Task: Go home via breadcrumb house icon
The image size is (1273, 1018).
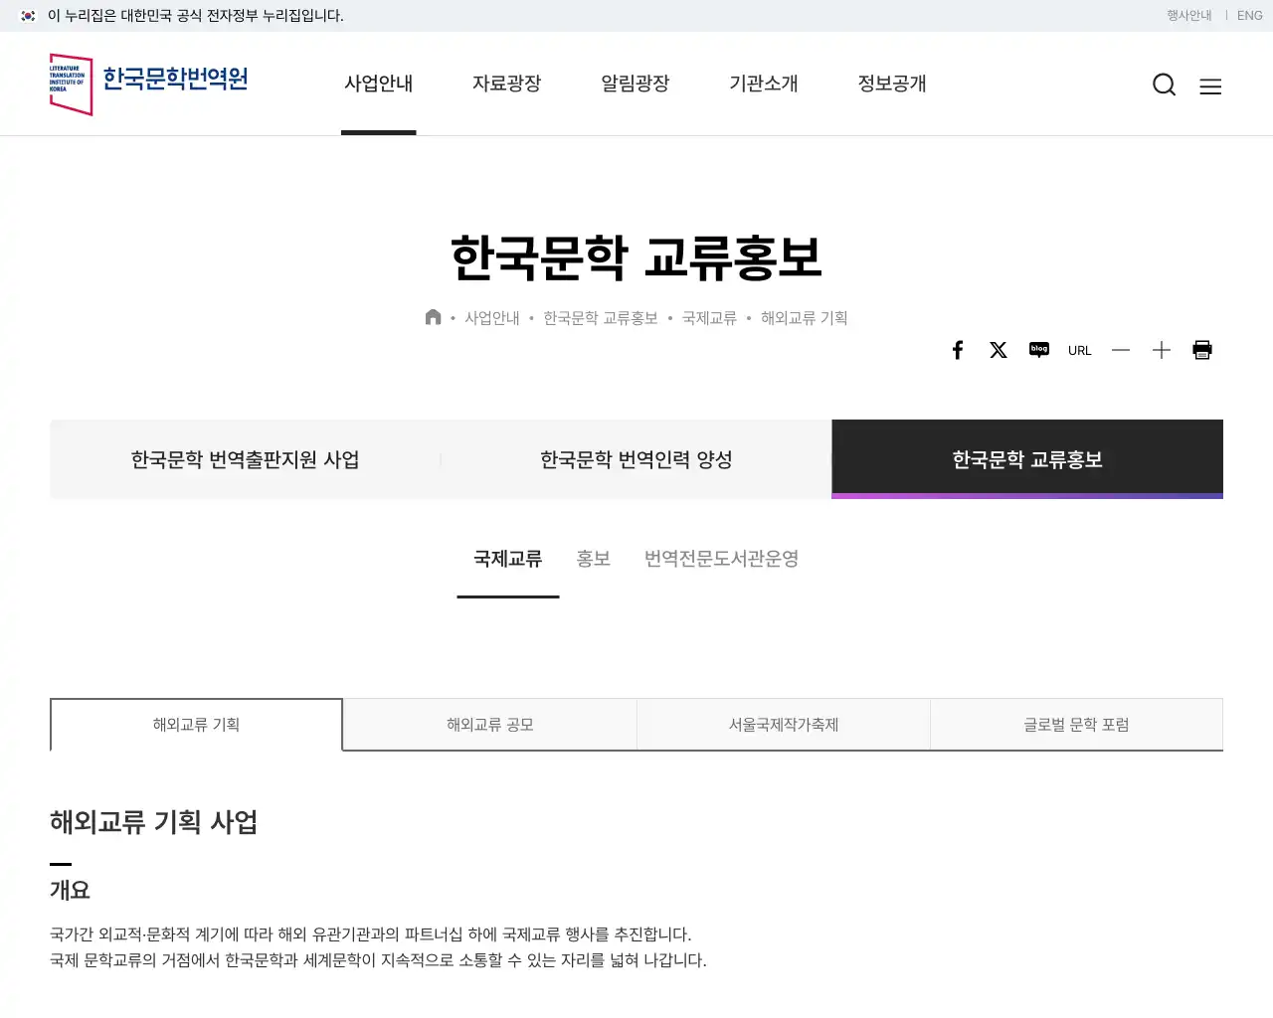Action: point(433,316)
